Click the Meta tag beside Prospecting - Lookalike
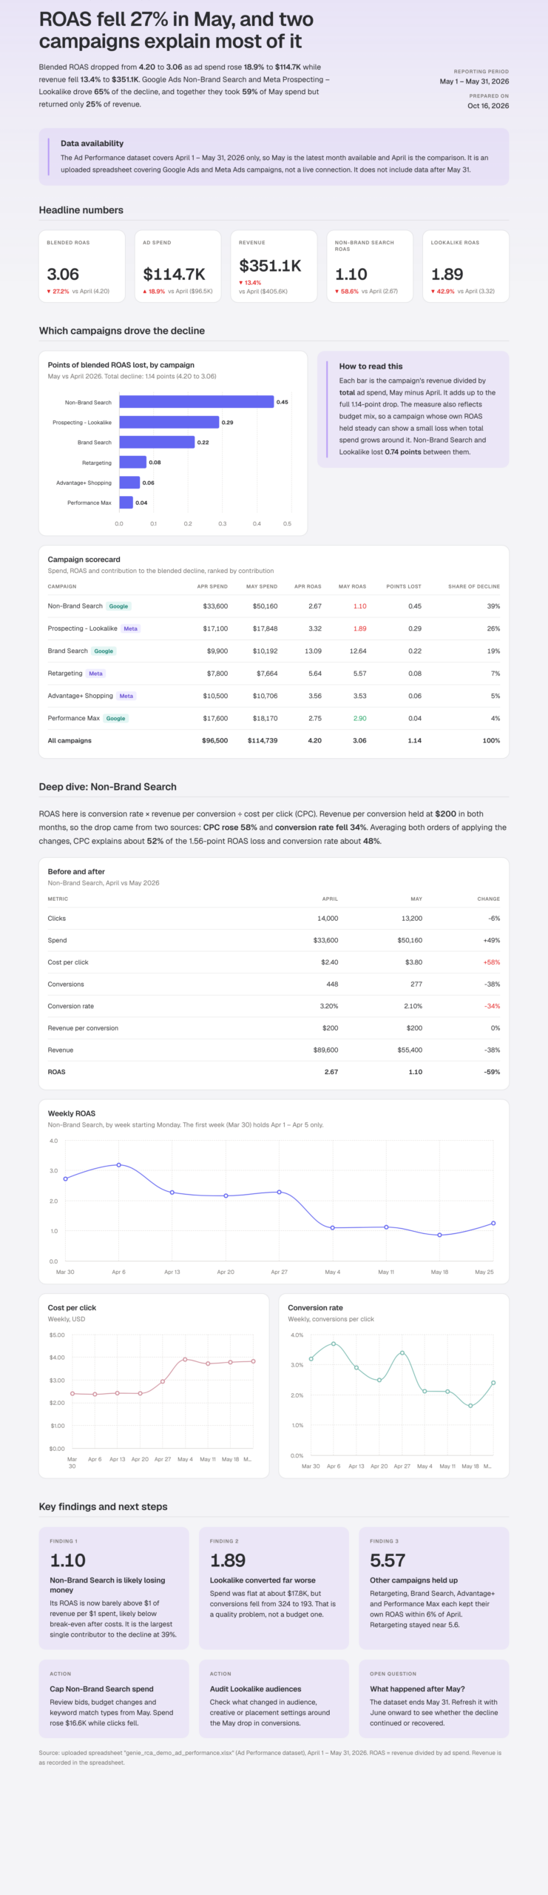Viewport: 548px width, 1895px height. [131, 628]
